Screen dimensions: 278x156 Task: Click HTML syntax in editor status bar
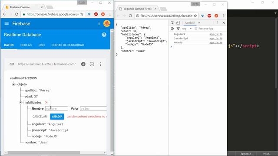click(x=266, y=154)
